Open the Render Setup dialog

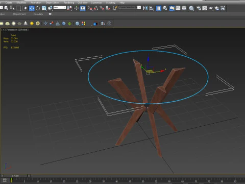tap(199, 8)
